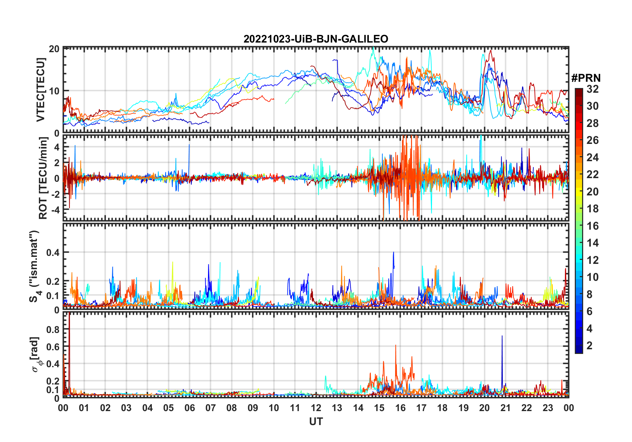Select the 17 hour tick label
Screen dimensions: 632x442
421,408
